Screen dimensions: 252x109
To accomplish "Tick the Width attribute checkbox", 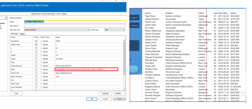I will (36, 55).
